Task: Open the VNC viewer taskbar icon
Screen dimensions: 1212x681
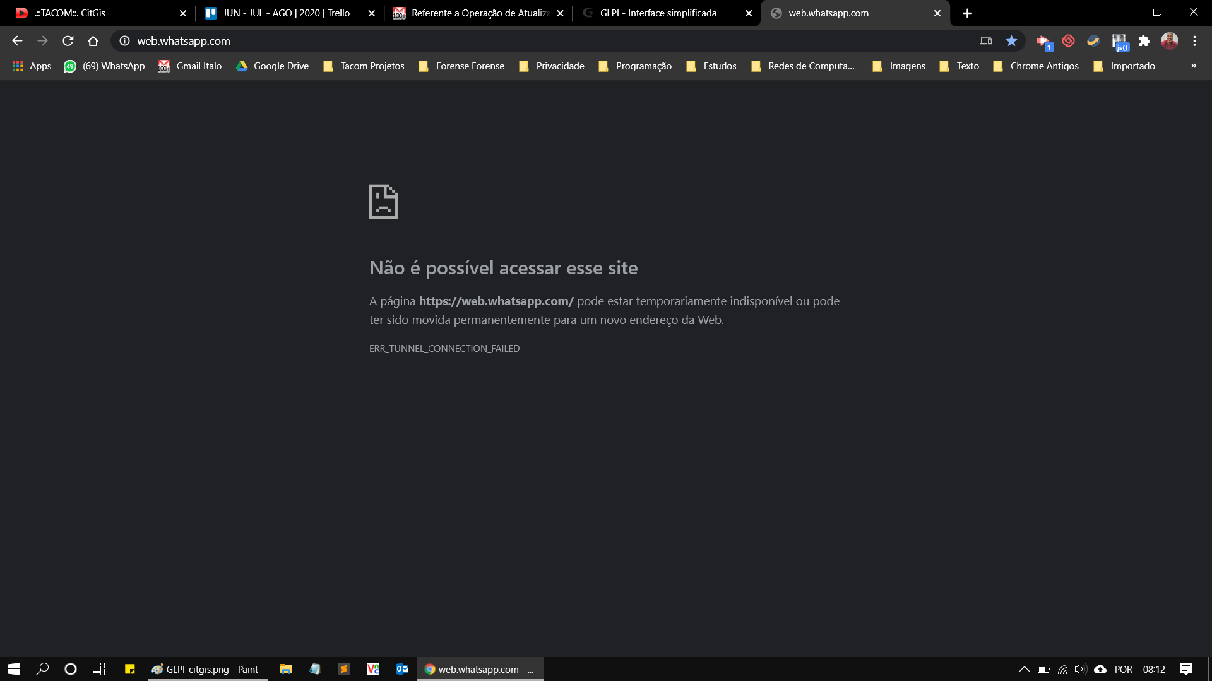Action: [x=373, y=669]
